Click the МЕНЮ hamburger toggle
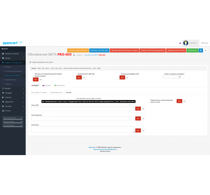The width and height of the screenshot is (210, 195). tap(5, 49)
